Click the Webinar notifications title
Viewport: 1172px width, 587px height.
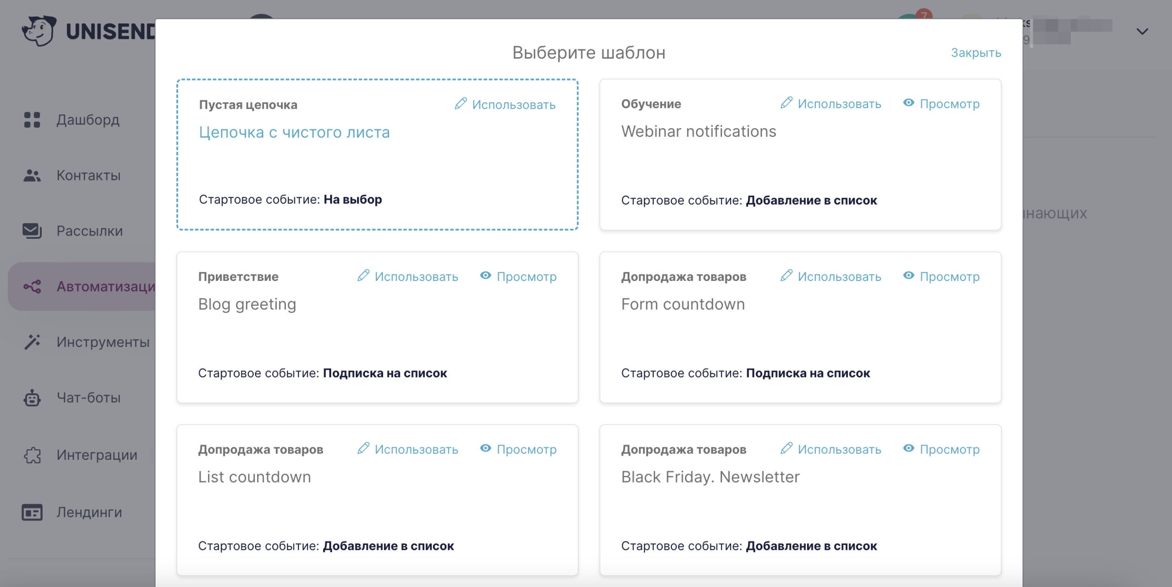[699, 131]
